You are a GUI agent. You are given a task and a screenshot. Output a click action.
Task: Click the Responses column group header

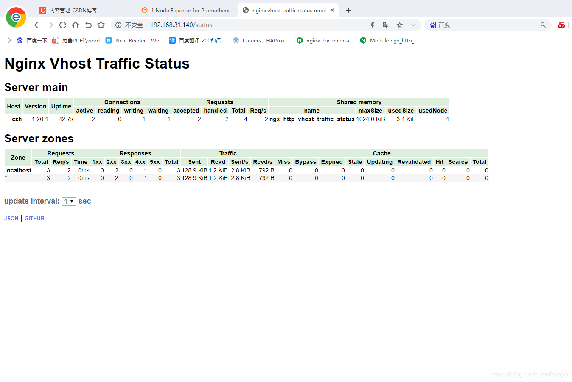click(x=135, y=153)
